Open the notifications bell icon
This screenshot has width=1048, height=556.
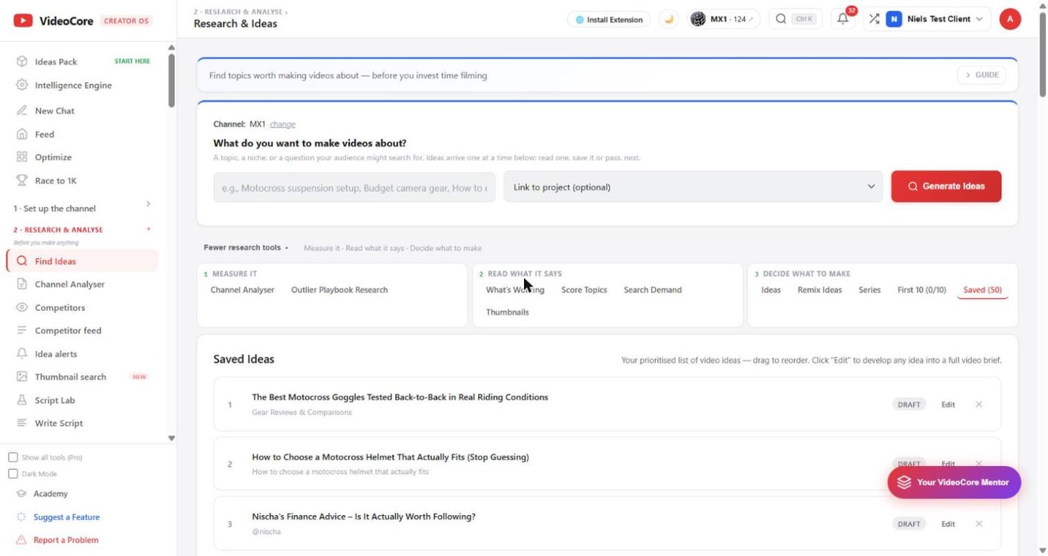pyautogui.click(x=843, y=19)
